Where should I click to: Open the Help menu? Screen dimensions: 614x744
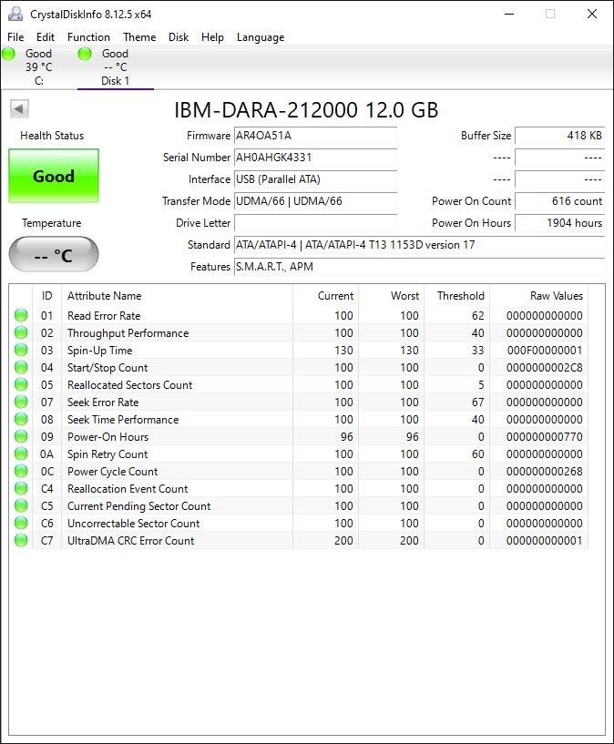tap(212, 37)
